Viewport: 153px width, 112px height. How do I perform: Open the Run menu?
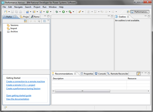point(44,7)
